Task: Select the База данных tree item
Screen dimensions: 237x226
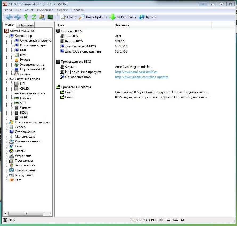Action: (x=24, y=175)
